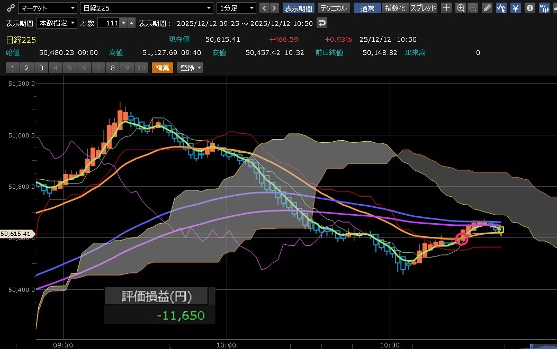The width and height of the screenshot is (557, 349).
Task: Open the 本数指定 period type dropdown
Action: 57,23
